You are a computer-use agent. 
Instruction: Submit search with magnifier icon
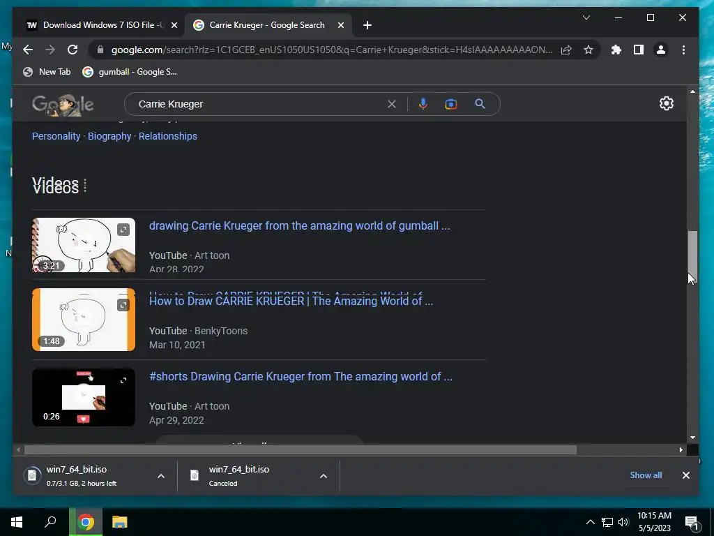click(480, 104)
